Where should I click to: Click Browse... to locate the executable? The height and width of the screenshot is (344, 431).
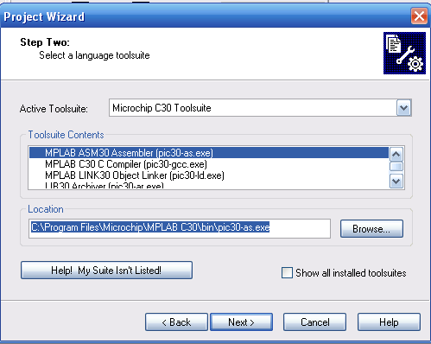click(x=371, y=229)
